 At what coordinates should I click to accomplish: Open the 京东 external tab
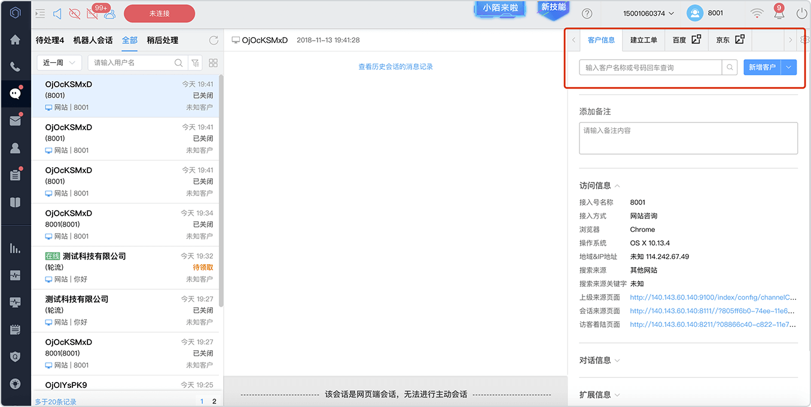730,40
